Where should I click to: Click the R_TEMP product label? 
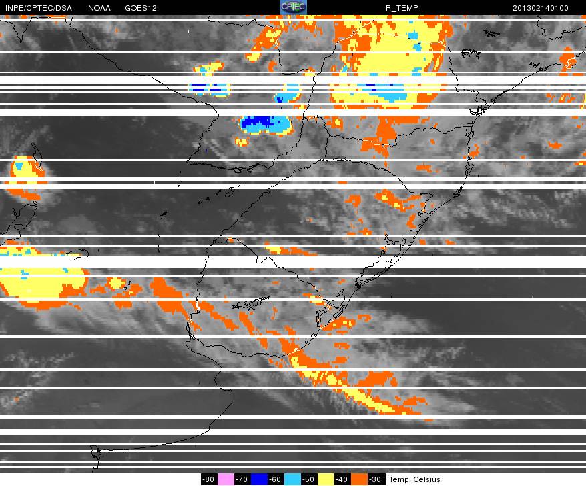coord(402,8)
